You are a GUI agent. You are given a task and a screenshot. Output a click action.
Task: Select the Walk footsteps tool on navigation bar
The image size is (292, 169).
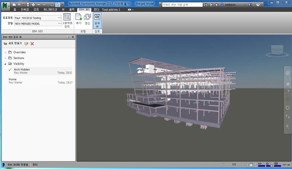pyautogui.click(x=288, y=117)
